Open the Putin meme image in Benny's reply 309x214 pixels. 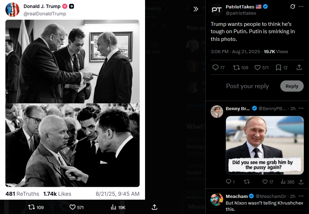tap(265, 145)
